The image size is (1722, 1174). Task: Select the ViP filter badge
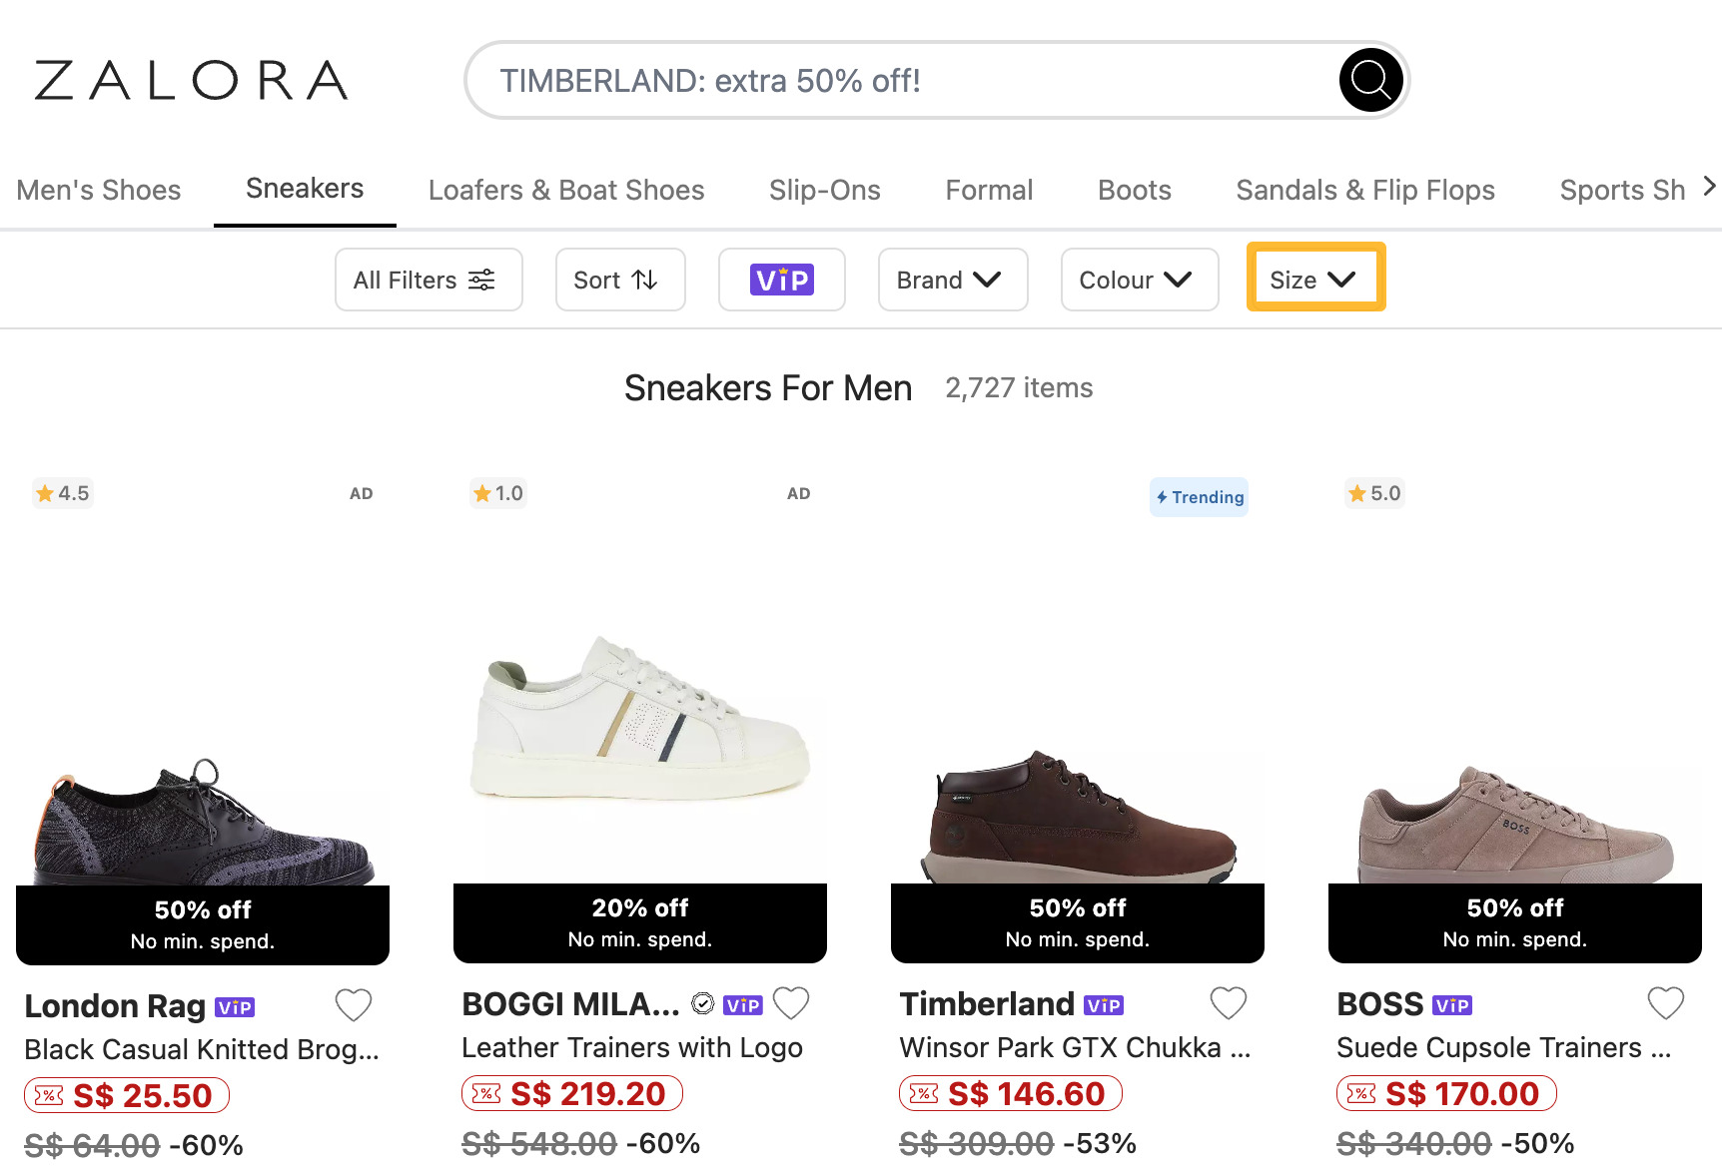[782, 280]
